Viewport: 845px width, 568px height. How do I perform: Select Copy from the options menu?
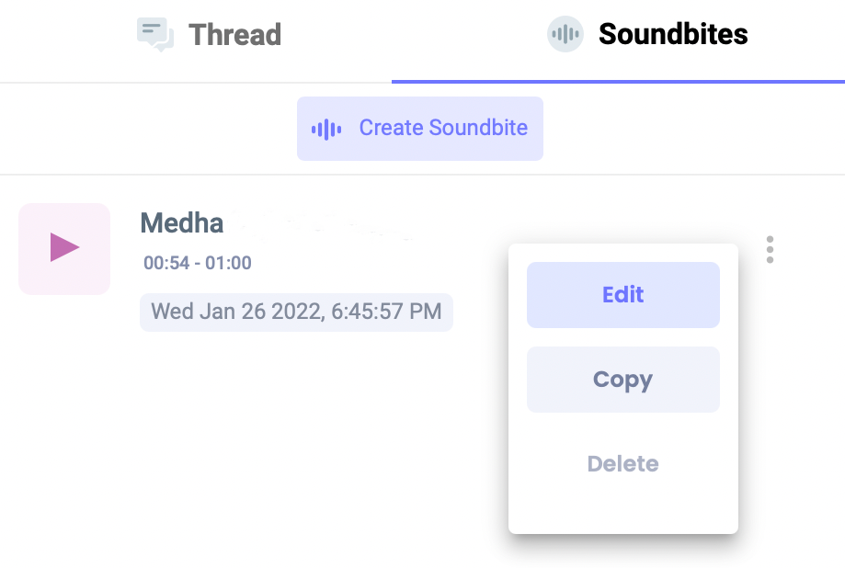[x=622, y=379]
